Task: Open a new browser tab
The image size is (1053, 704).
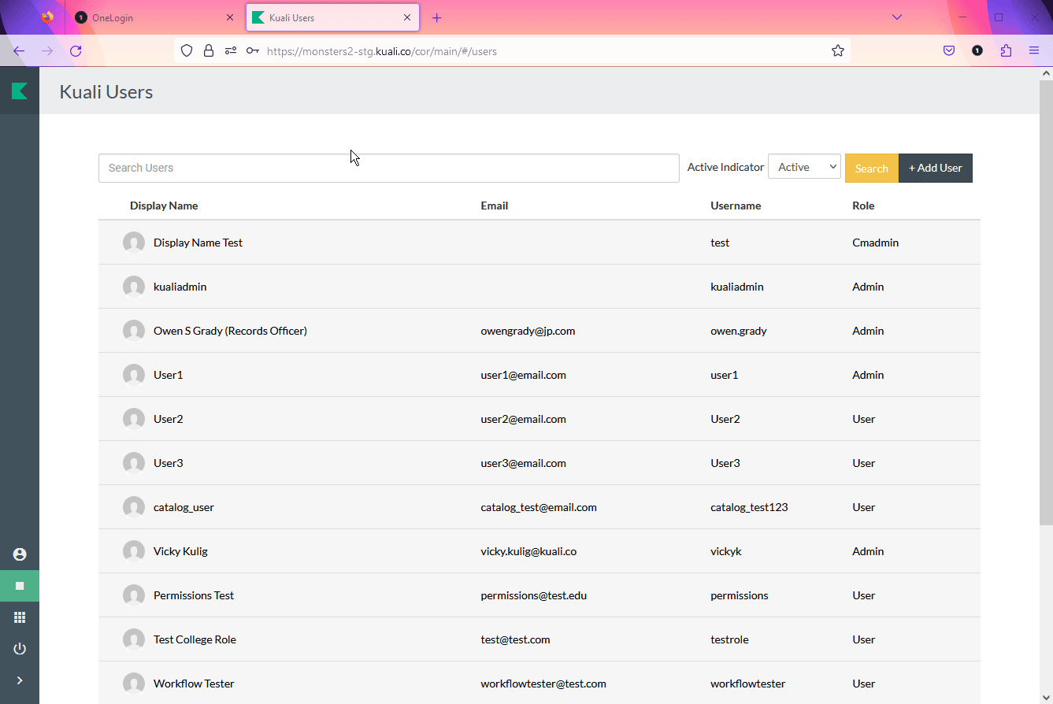Action: coord(437,17)
